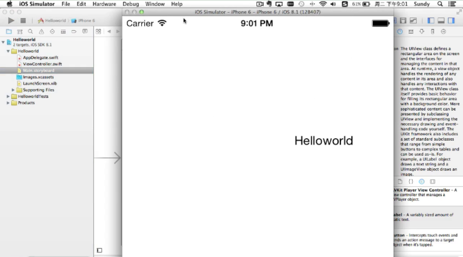Open the Find navigator magnifier

tap(31, 31)
